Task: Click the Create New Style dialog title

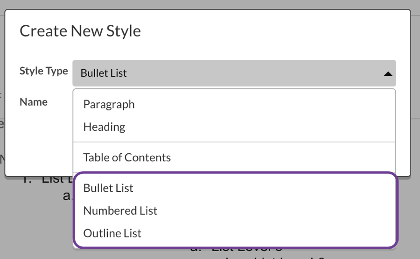Action: coord(80,31)
